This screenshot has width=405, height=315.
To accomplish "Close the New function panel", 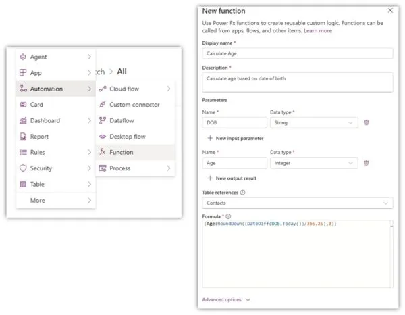I will pos(390,11).
